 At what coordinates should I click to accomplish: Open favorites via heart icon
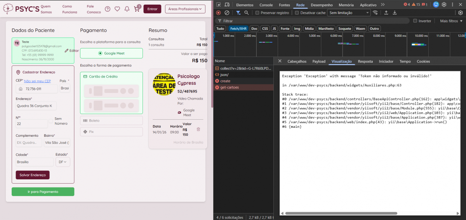(117, 9)
